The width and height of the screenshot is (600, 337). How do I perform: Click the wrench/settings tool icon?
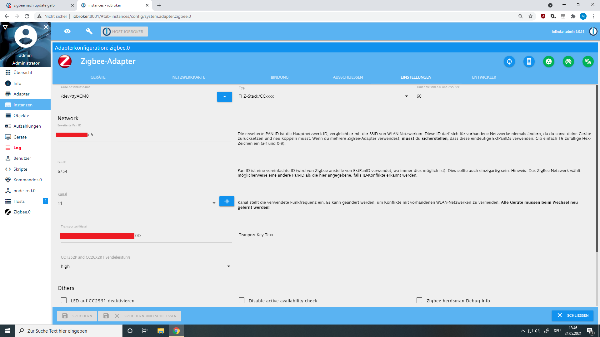click(x=88, y=31)
